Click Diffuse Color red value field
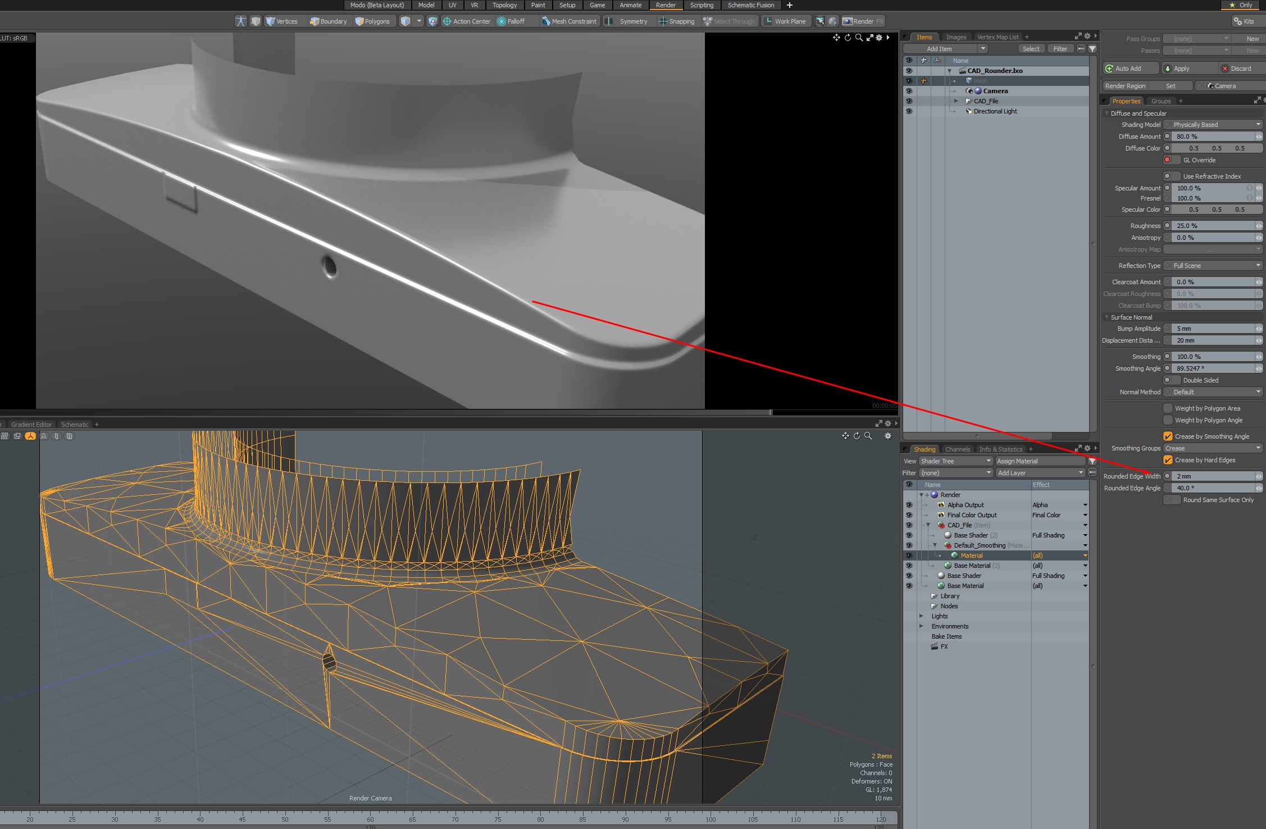The width and height of the screenshot is (1266, 829). coord(1194,148)
